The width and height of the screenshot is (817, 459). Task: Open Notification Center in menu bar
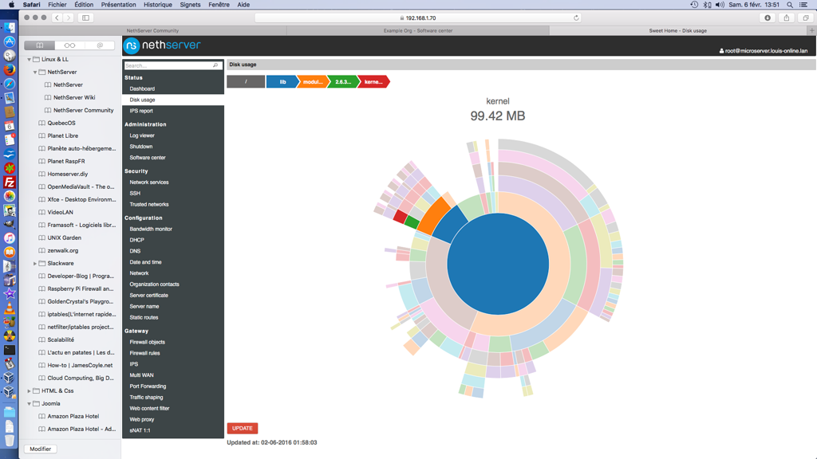tap(804, 5)
